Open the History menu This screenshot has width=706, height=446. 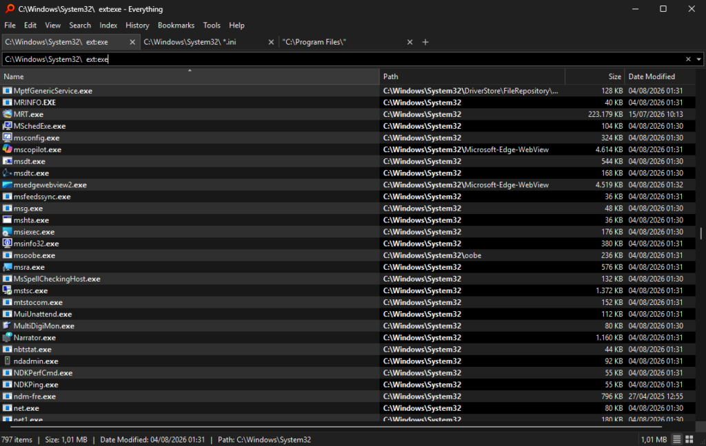coord(137,25)
